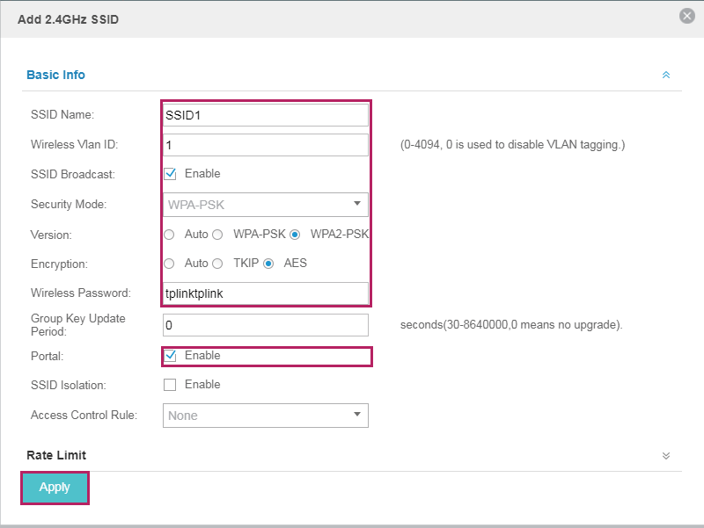Image resolution: width=704 pixels, height=528 pixels.
Task: Click the Wireless Vlan ID field
Action: 266,145
